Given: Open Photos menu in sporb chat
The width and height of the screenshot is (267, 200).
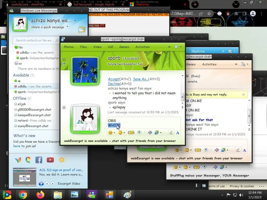Looking at the screenshot, I should point(69,47).
